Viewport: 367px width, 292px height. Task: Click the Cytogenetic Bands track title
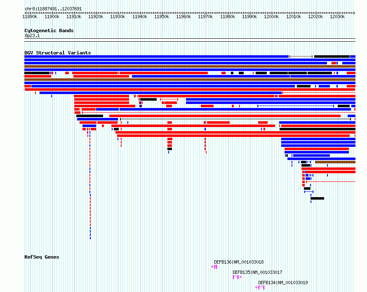[49, 31]
